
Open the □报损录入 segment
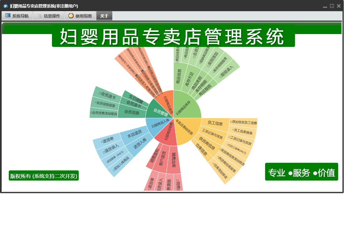coord(227,72)
